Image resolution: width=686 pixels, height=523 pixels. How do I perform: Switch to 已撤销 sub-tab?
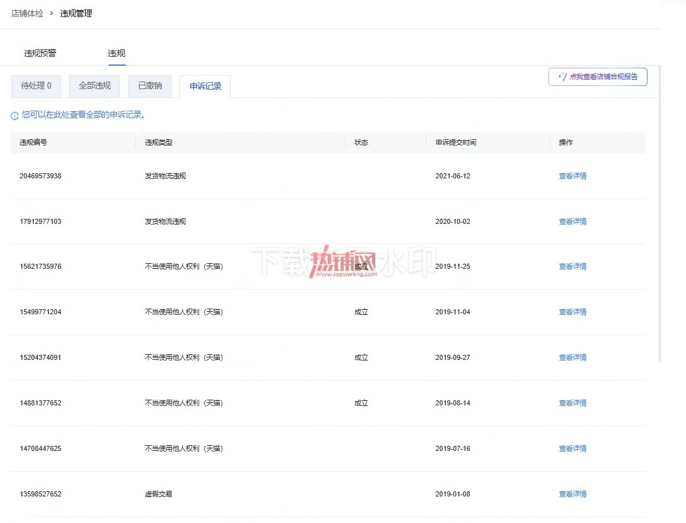pos(150,86)
